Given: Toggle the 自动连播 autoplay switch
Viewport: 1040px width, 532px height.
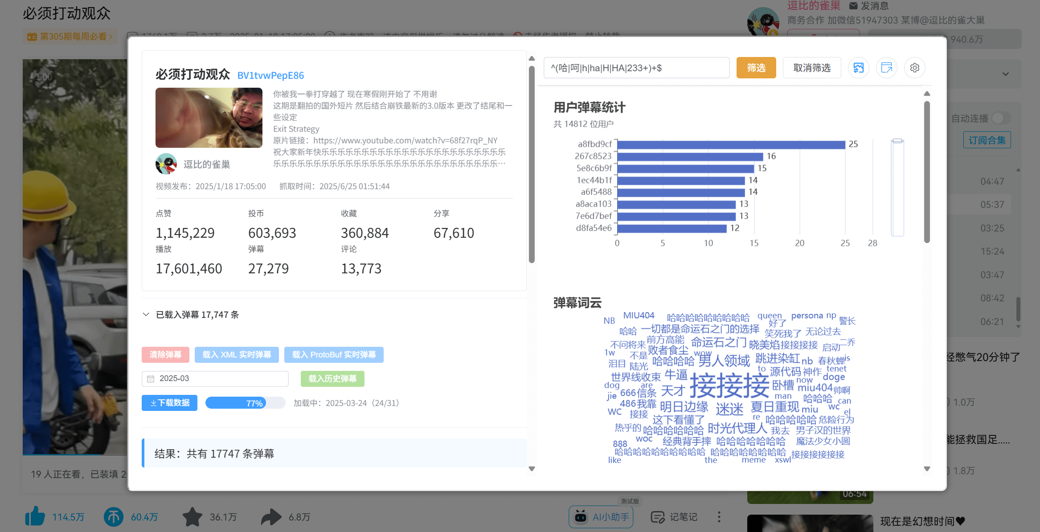Looking at the screenshot, I should click(1000, 118).
